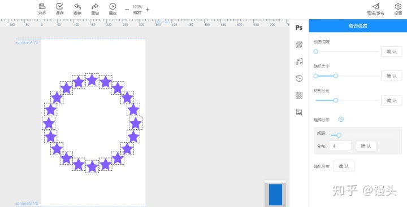The height and width of the screenshot is (207, 407).
Task: Open the image library icon
Action: tap(299, 112)
